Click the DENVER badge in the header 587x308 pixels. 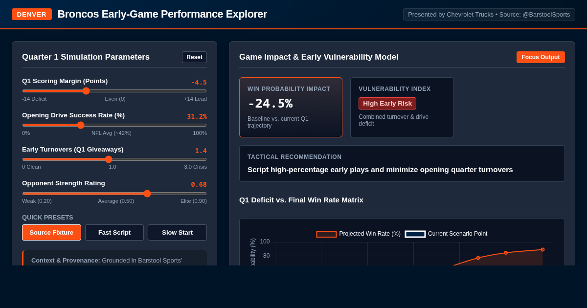[32, 14]
